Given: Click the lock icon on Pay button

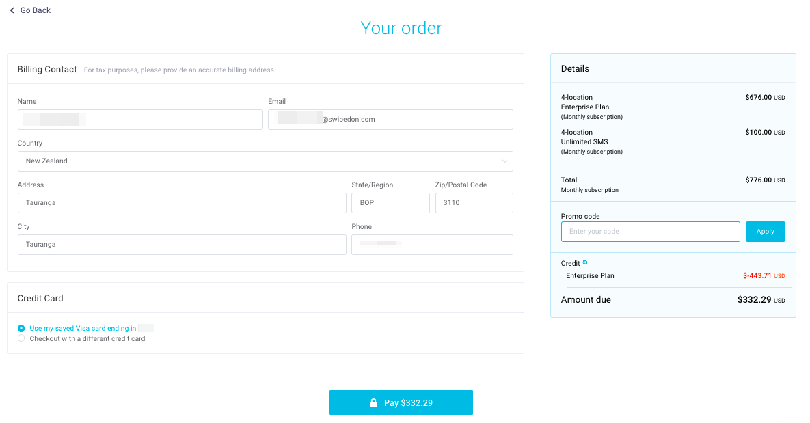Looking at the screenshot, I should click(x=373, y=402).
